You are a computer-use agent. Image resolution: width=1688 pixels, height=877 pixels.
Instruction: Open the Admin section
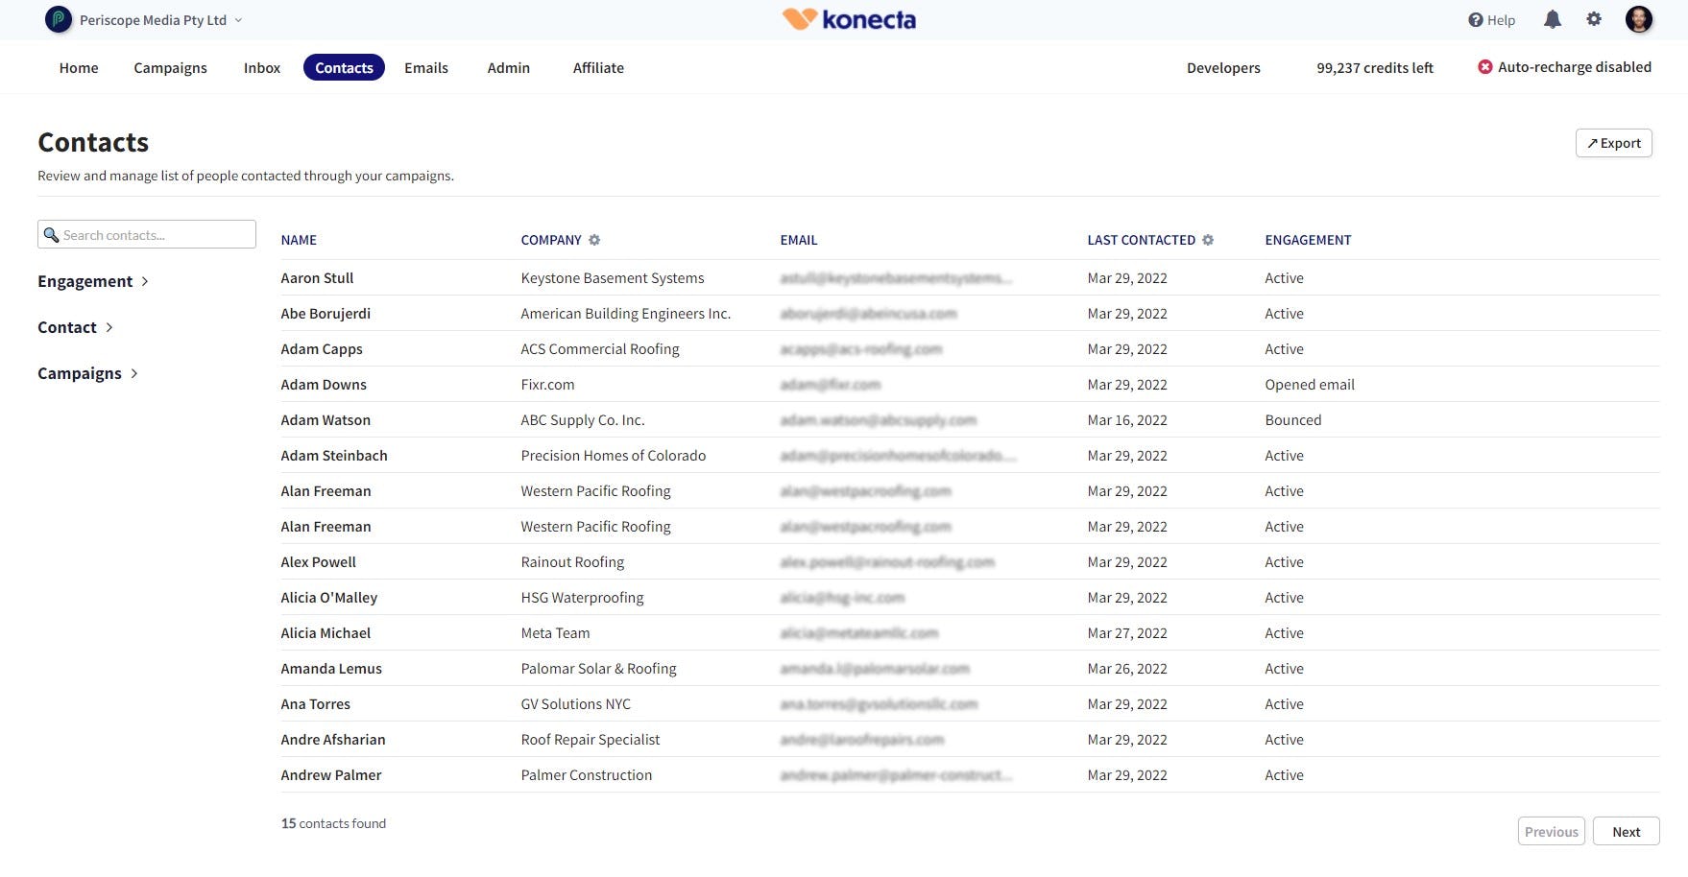[508, 67]
